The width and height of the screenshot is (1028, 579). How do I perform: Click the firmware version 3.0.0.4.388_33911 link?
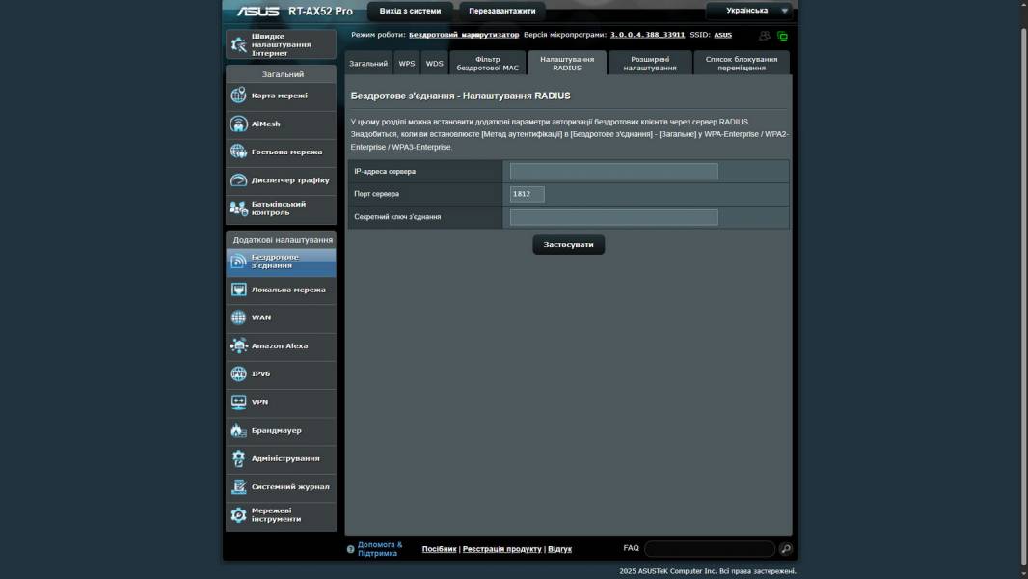tap(647, 35)
